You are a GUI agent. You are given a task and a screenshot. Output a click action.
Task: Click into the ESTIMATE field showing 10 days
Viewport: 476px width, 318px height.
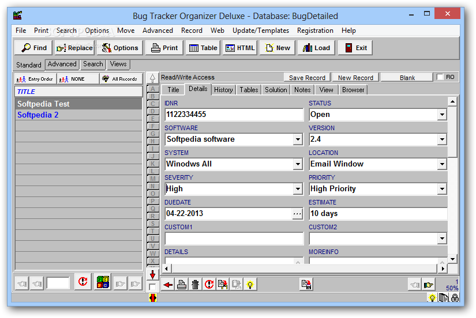[378, 214]
